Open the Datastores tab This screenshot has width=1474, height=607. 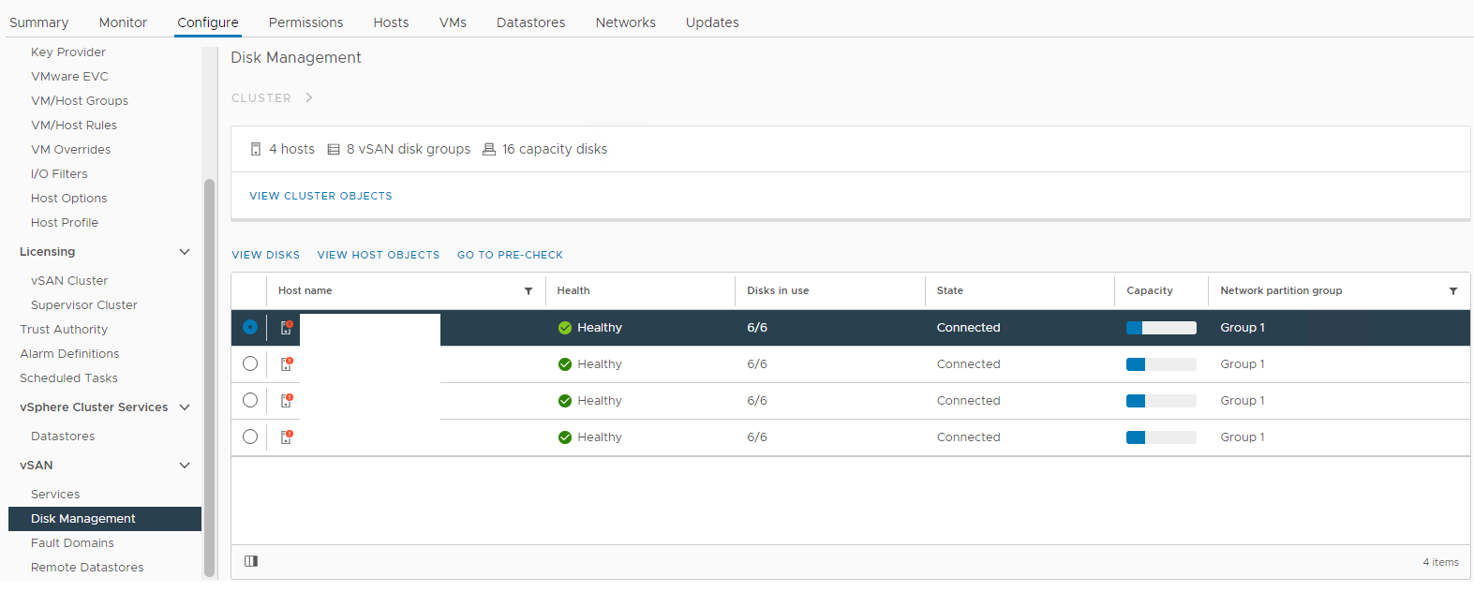(530, 22)
